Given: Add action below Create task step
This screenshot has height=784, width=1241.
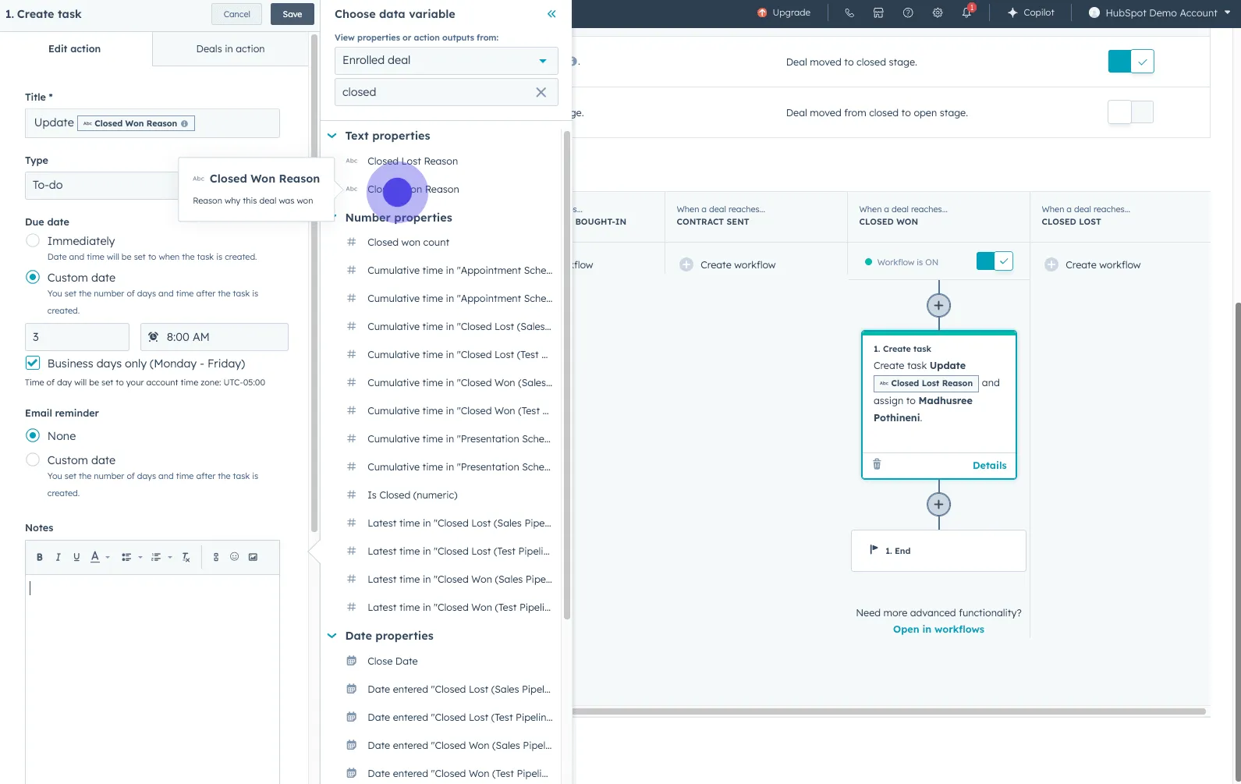Looking at the screenshot, I should (938, 505).
